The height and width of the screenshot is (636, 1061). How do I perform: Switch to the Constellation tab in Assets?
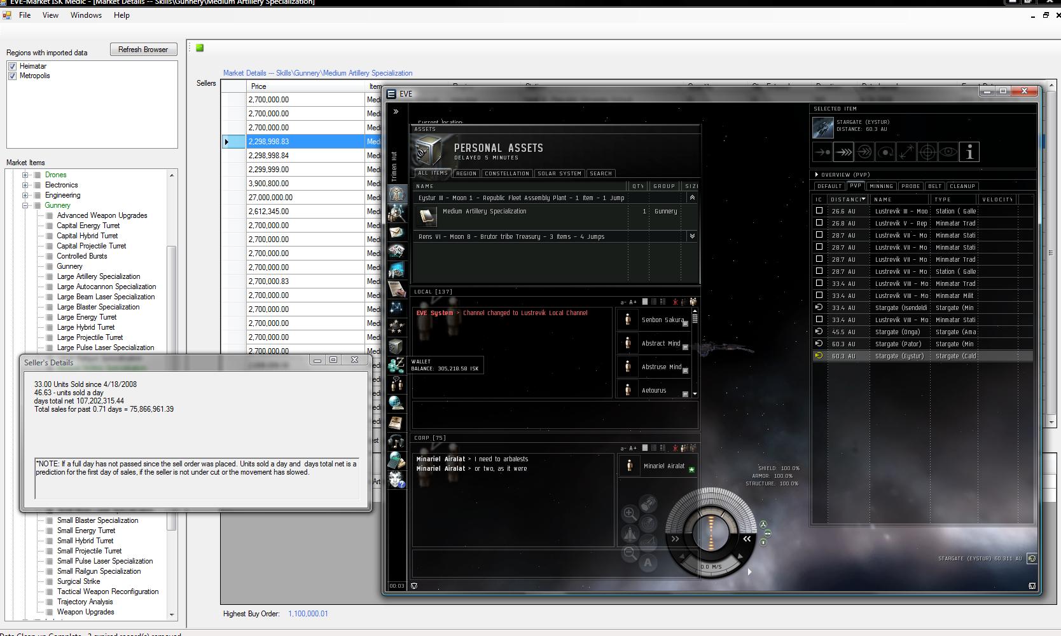click(507, 173)
